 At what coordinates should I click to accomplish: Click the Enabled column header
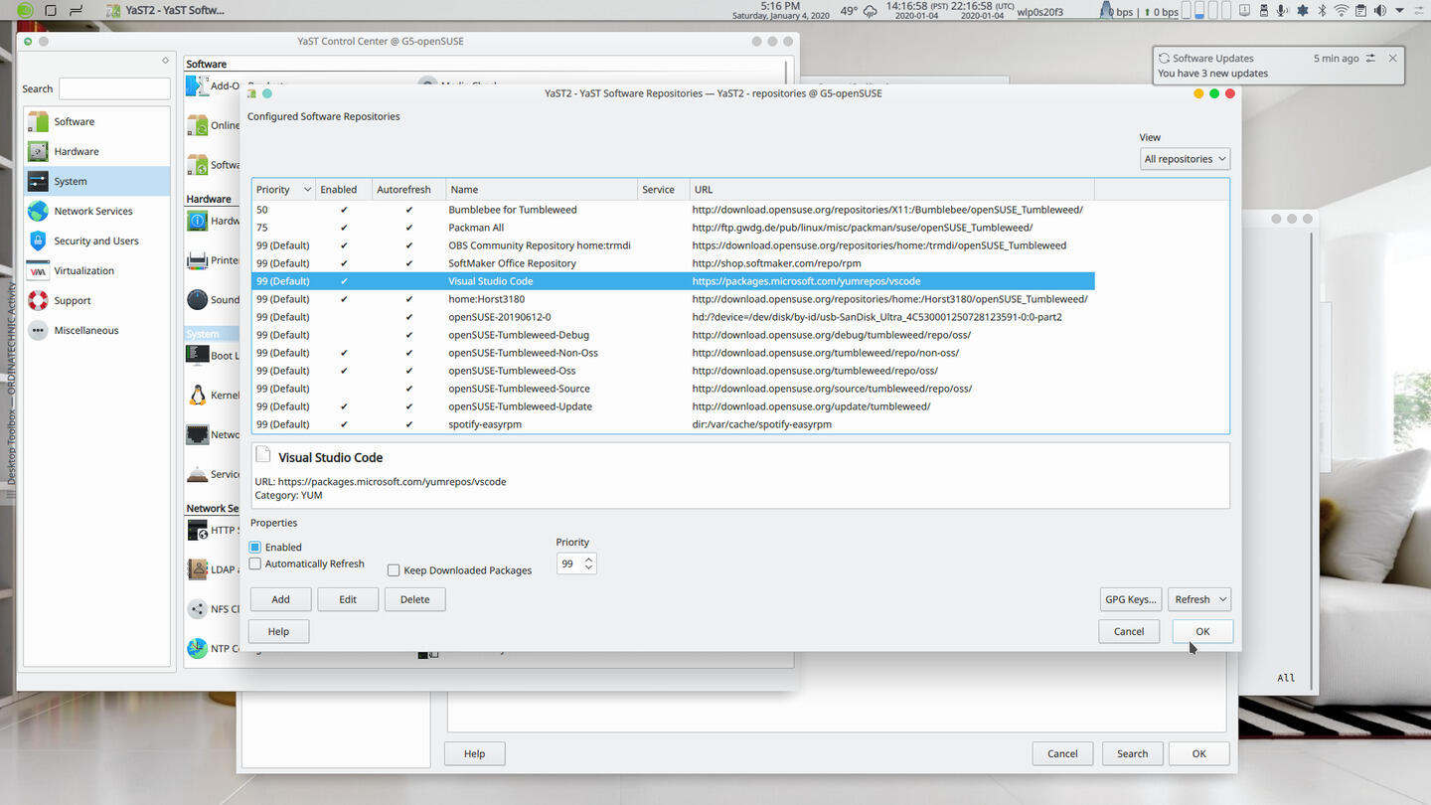point(344,190)
